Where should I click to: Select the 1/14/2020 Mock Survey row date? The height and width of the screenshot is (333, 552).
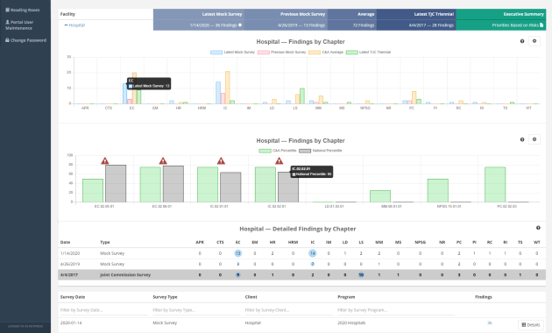point(70,253)
